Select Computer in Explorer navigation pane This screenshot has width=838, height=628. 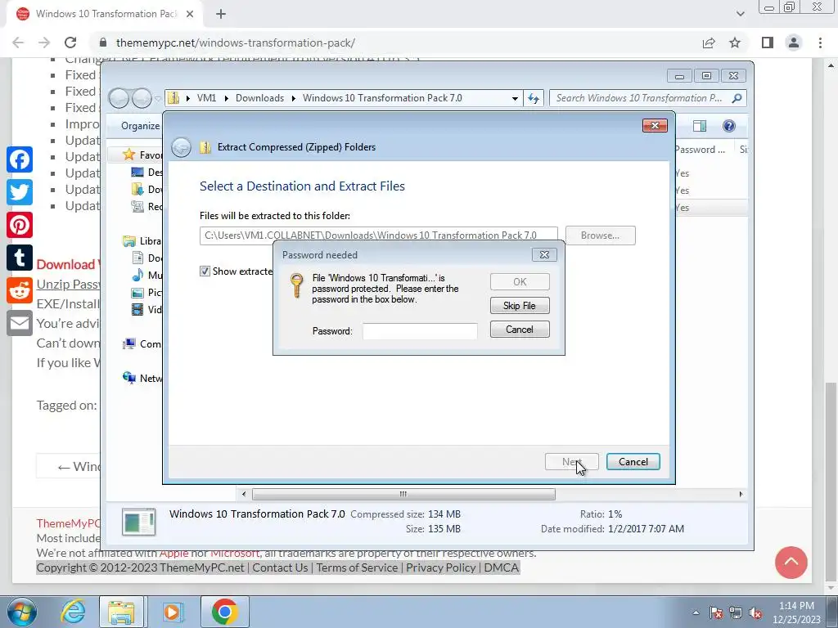(x=142, y=344)
